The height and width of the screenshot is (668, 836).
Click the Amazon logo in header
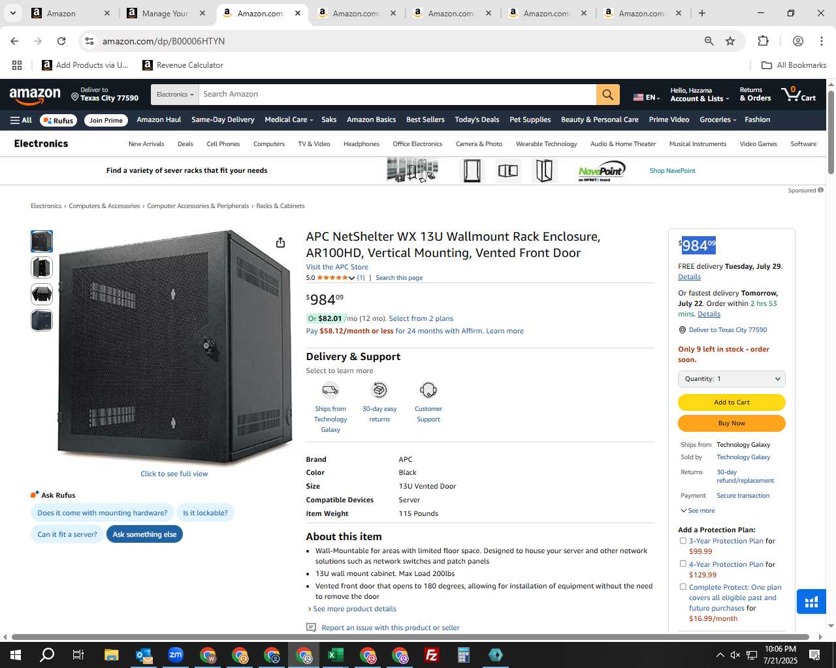point(35,95)
